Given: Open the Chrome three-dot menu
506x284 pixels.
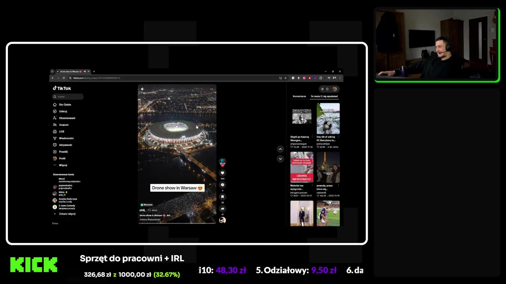Looking at the screenshot, I should 340,78.
